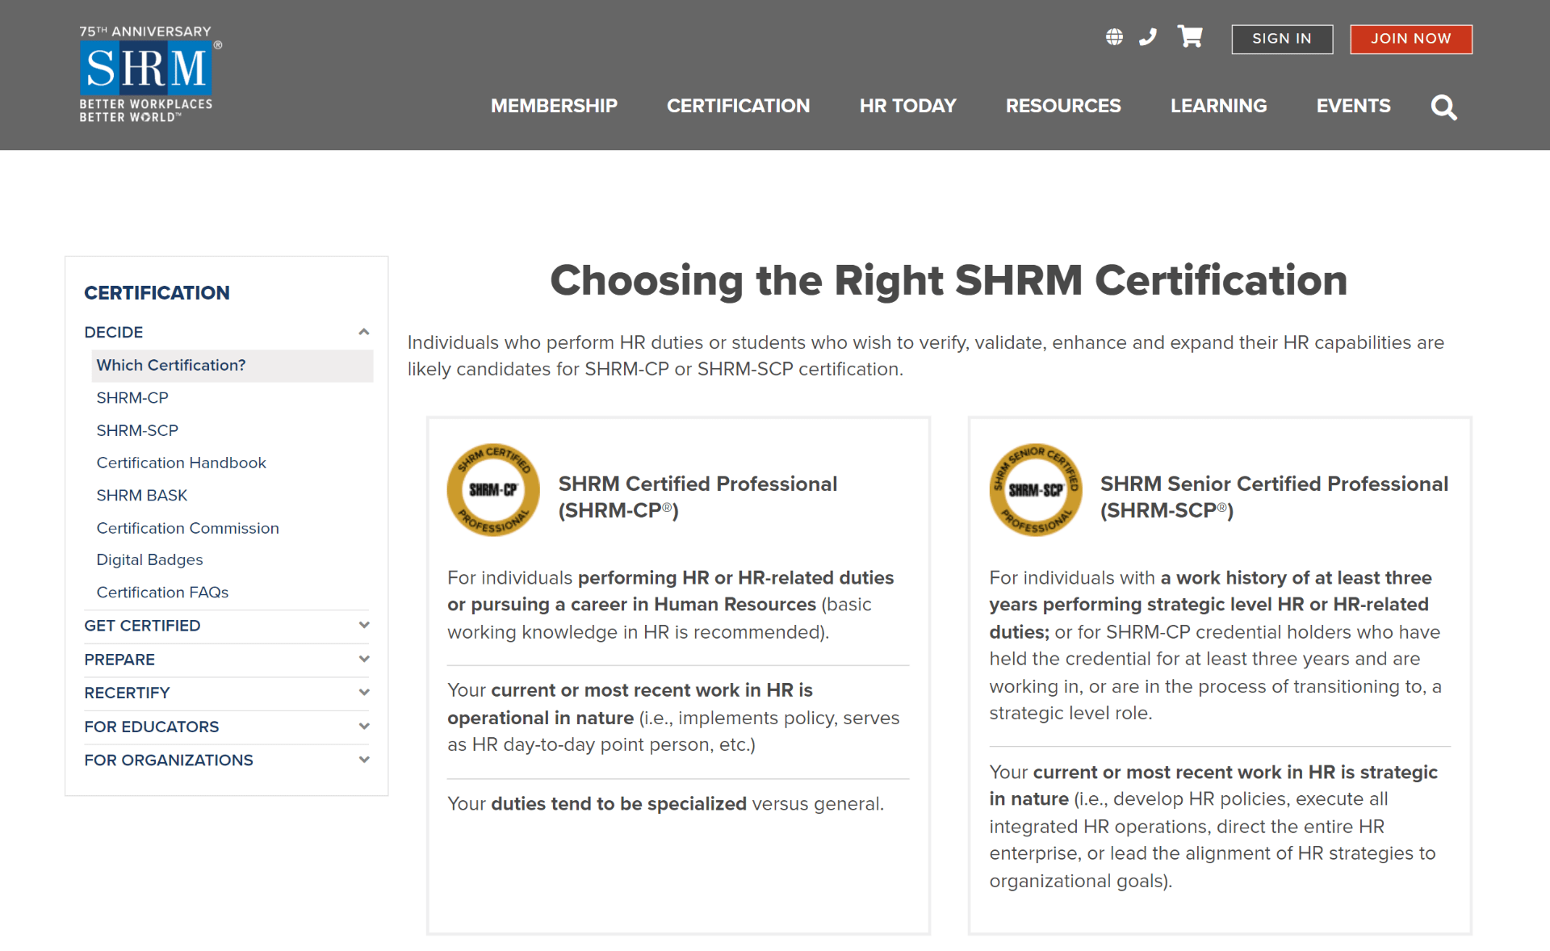This screenshot has width=1550, height=951.
Task: Expand the FOR EDUCATORS section chevron
Action: [x=364, y=726]
